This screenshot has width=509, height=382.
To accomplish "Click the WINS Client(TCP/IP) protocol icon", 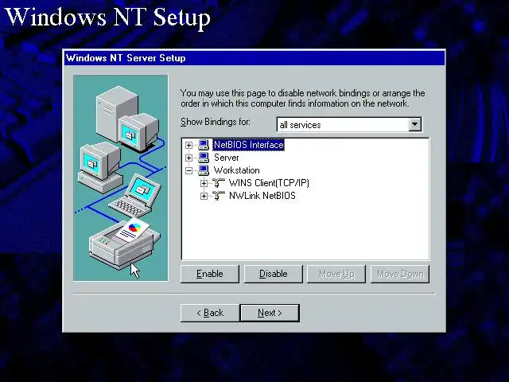I will 219,183.
